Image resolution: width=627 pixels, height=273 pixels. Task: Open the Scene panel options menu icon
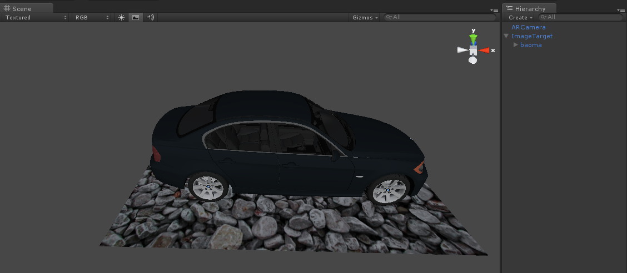click(494, 10)
